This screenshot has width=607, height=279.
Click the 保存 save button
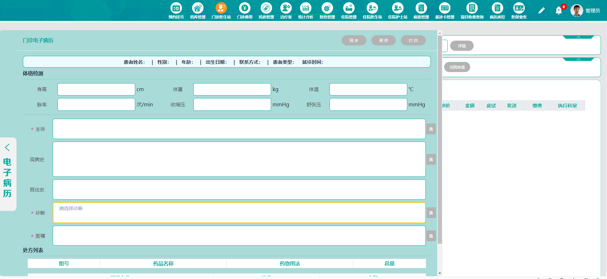[x=384, y=40]
